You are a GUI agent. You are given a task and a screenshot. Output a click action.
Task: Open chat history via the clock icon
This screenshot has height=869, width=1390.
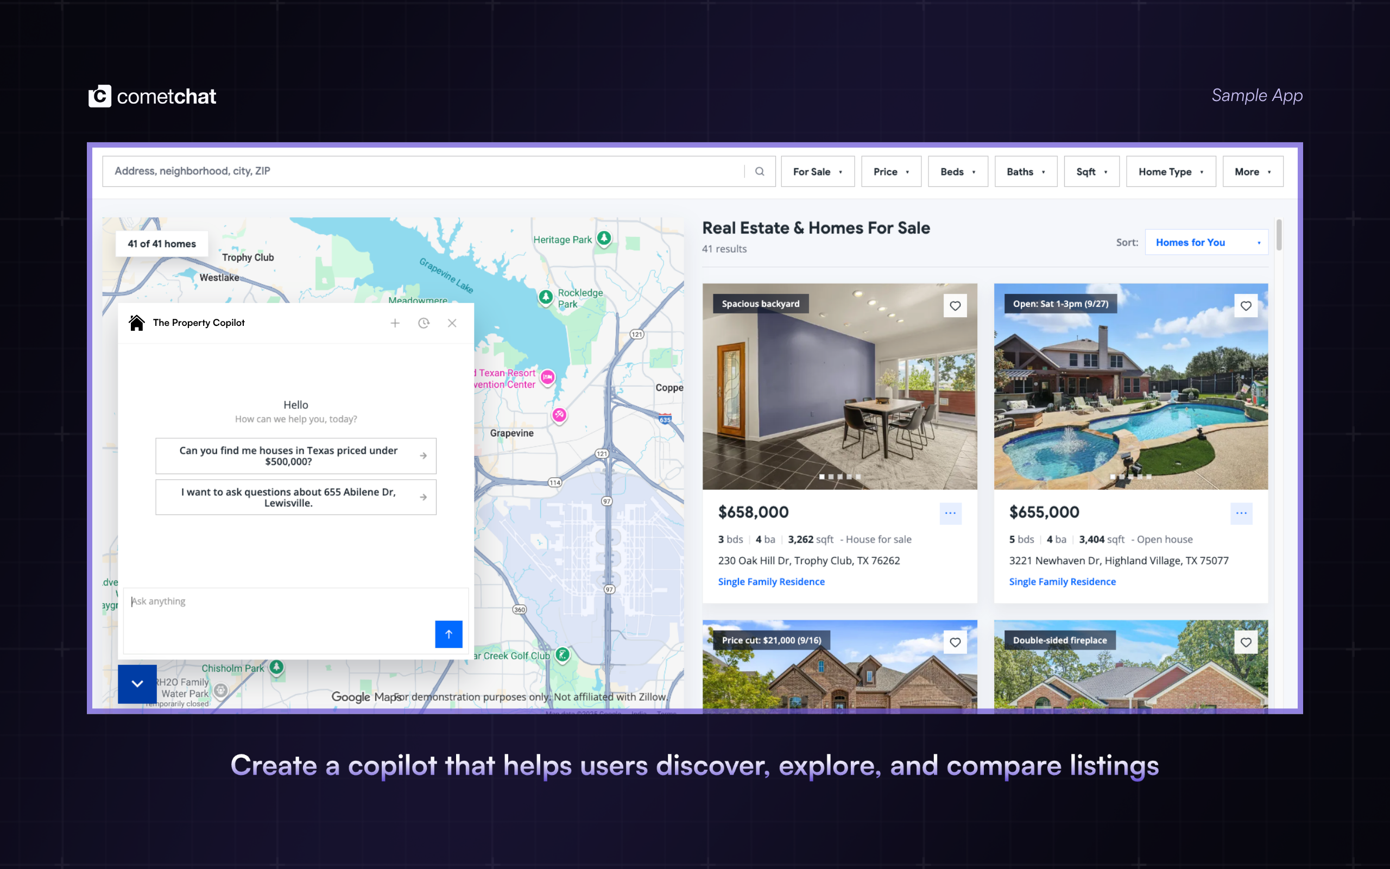tap(424, 323)
